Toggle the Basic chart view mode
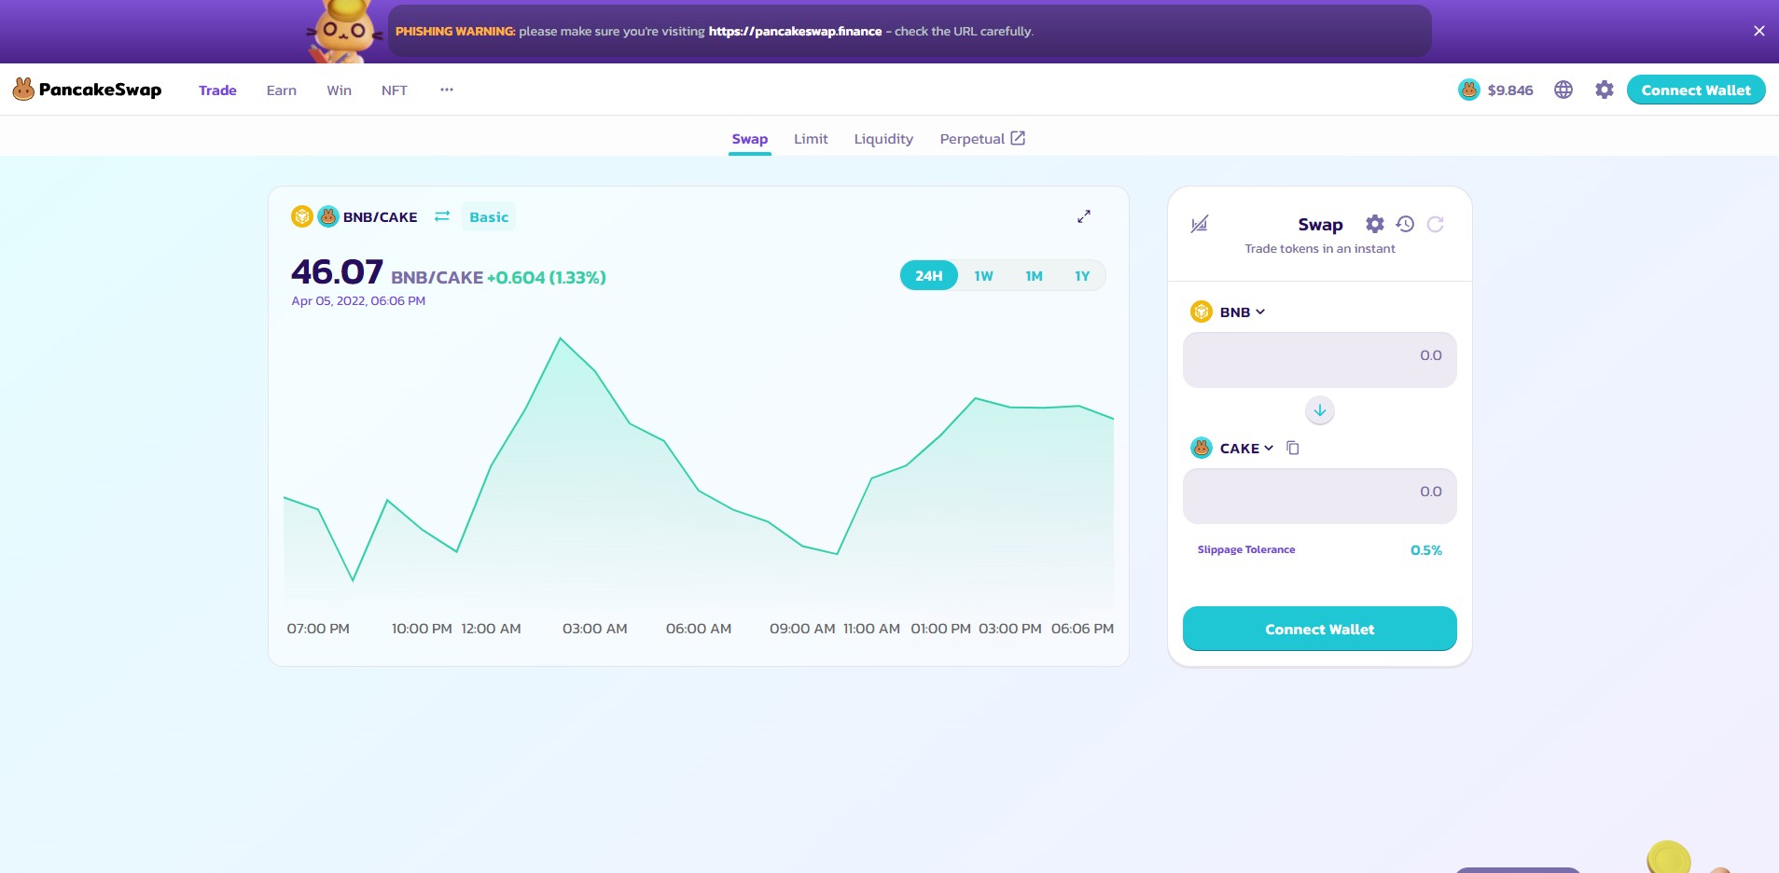This screenshot has height=873, width=1779. (x=489, y=217)
